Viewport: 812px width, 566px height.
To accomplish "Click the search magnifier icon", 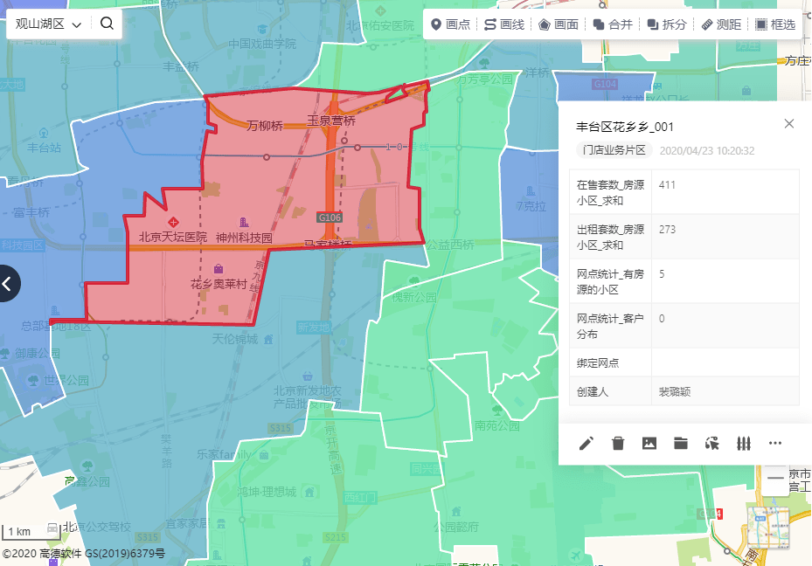I will click(x=107, y=24).
